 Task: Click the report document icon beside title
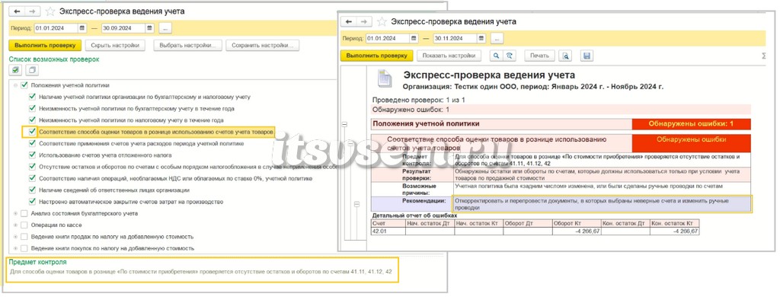click(x=384, y=78)
